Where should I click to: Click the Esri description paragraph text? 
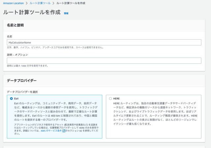coord(56,111)
